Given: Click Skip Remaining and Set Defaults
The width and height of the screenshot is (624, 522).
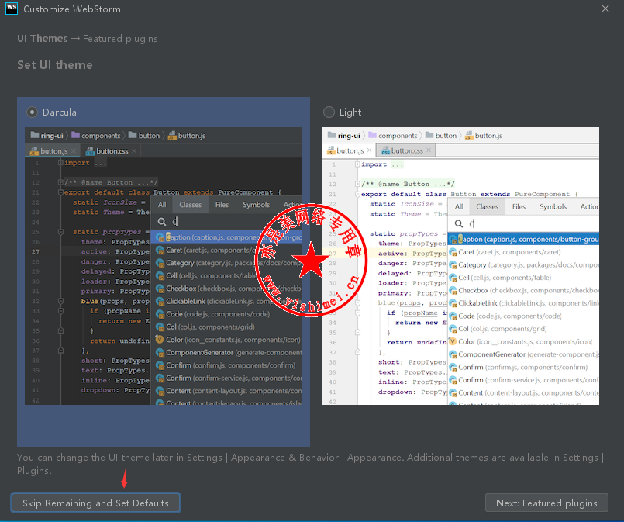Looking at the screenshot, I should coord(95,503).
